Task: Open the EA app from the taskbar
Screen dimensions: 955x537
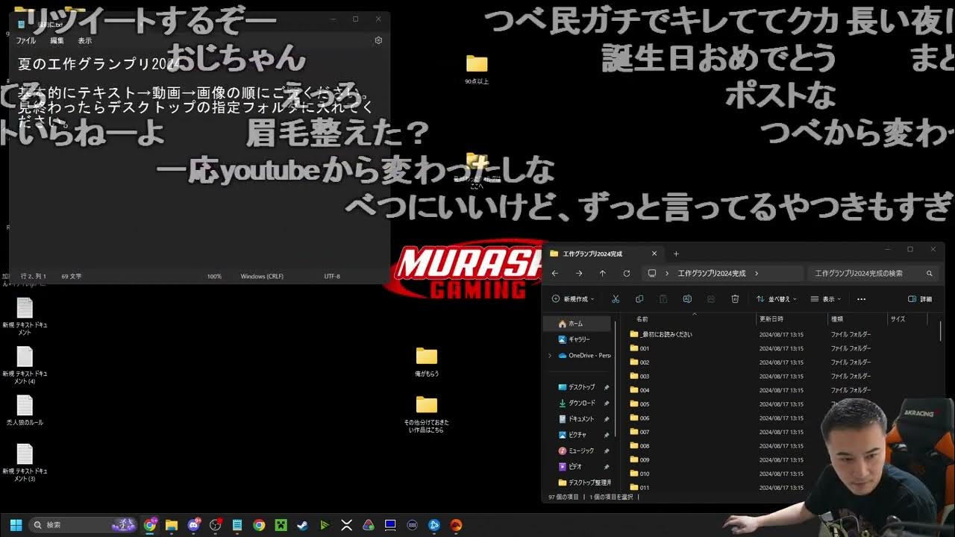Action: coord(456,525)
